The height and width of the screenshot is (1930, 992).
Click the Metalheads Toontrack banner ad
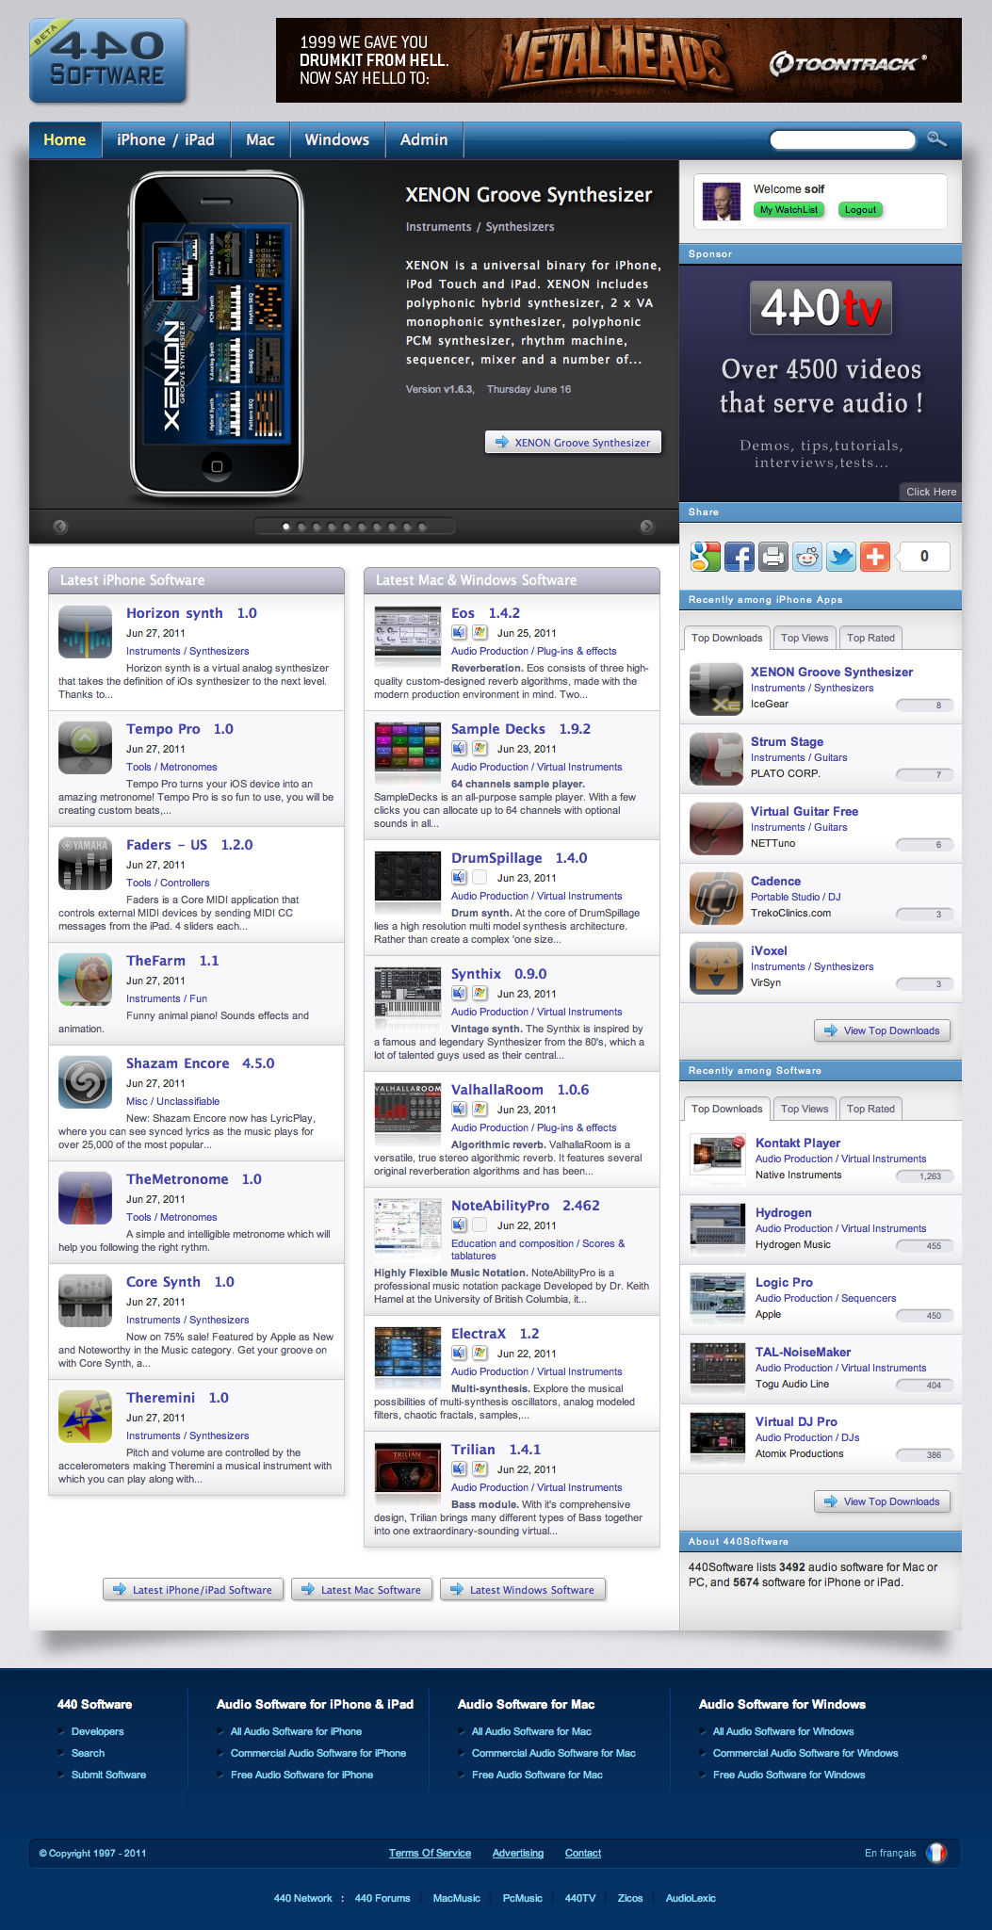coord(619,60)
